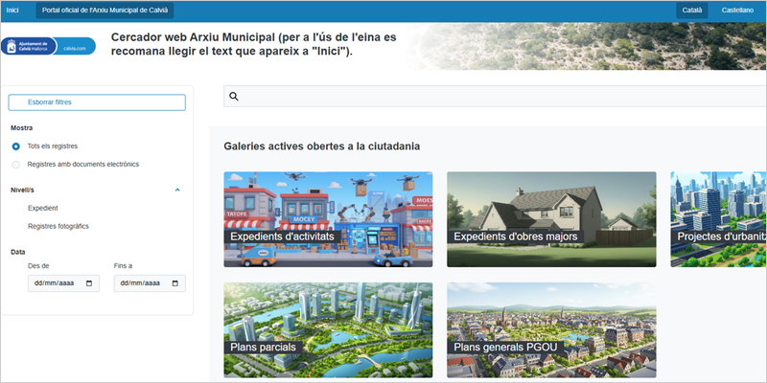767x383 pixels.
Task: Click the Cercador web Arxiu Municipal title
Action: pyautogui.click(x=253, y=44)
